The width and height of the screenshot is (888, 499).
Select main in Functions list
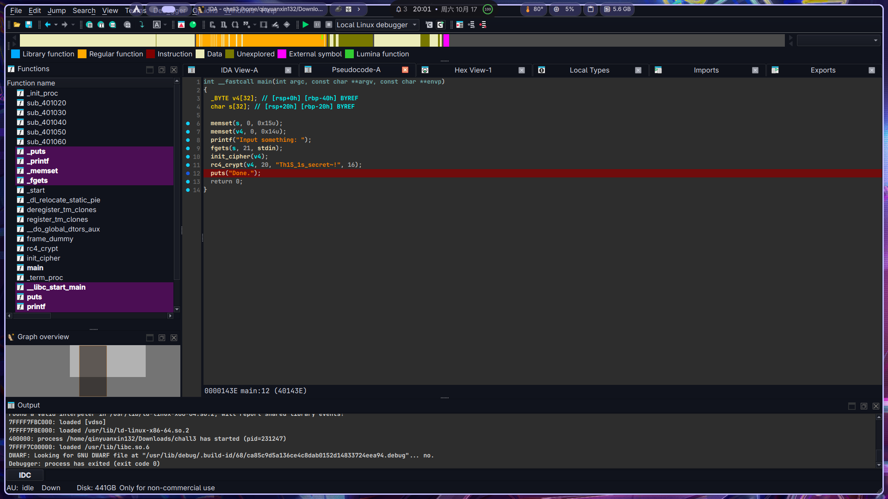pos(35,268)
